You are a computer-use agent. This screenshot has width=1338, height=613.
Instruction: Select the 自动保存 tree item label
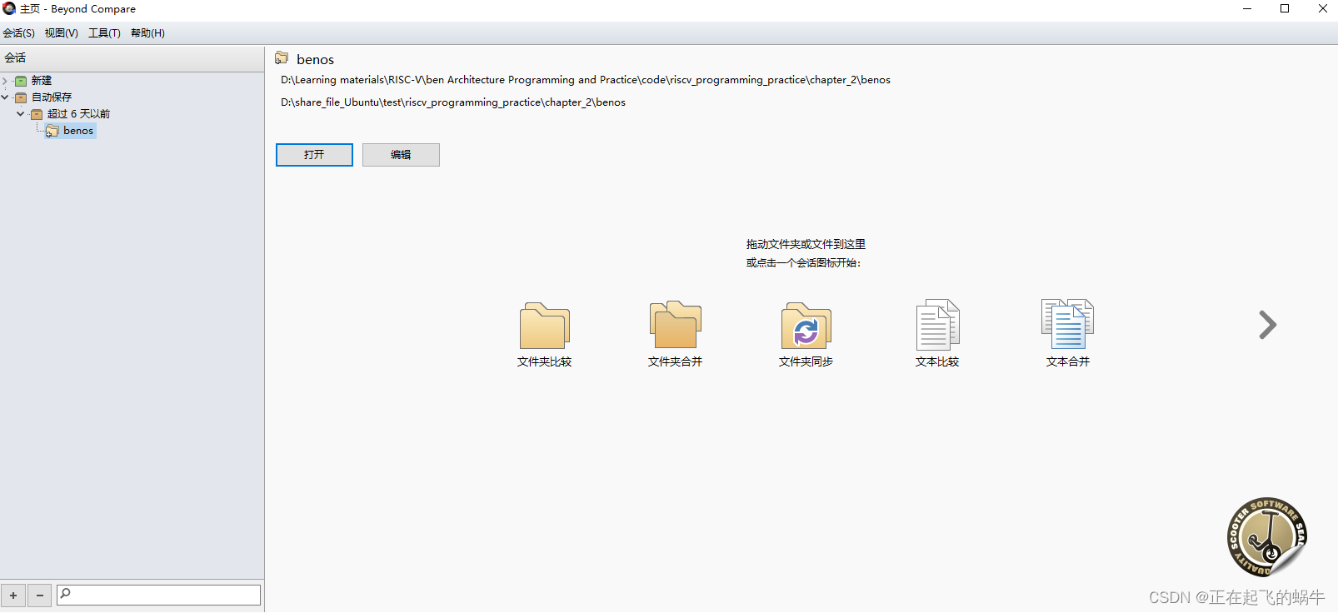[x=52, y=97]
